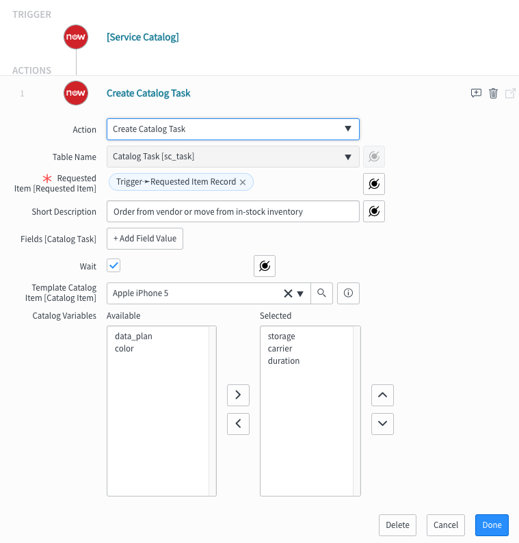Move the variable to the Selected list
Viewport: 519px width, 543px height.
[238, 395]
